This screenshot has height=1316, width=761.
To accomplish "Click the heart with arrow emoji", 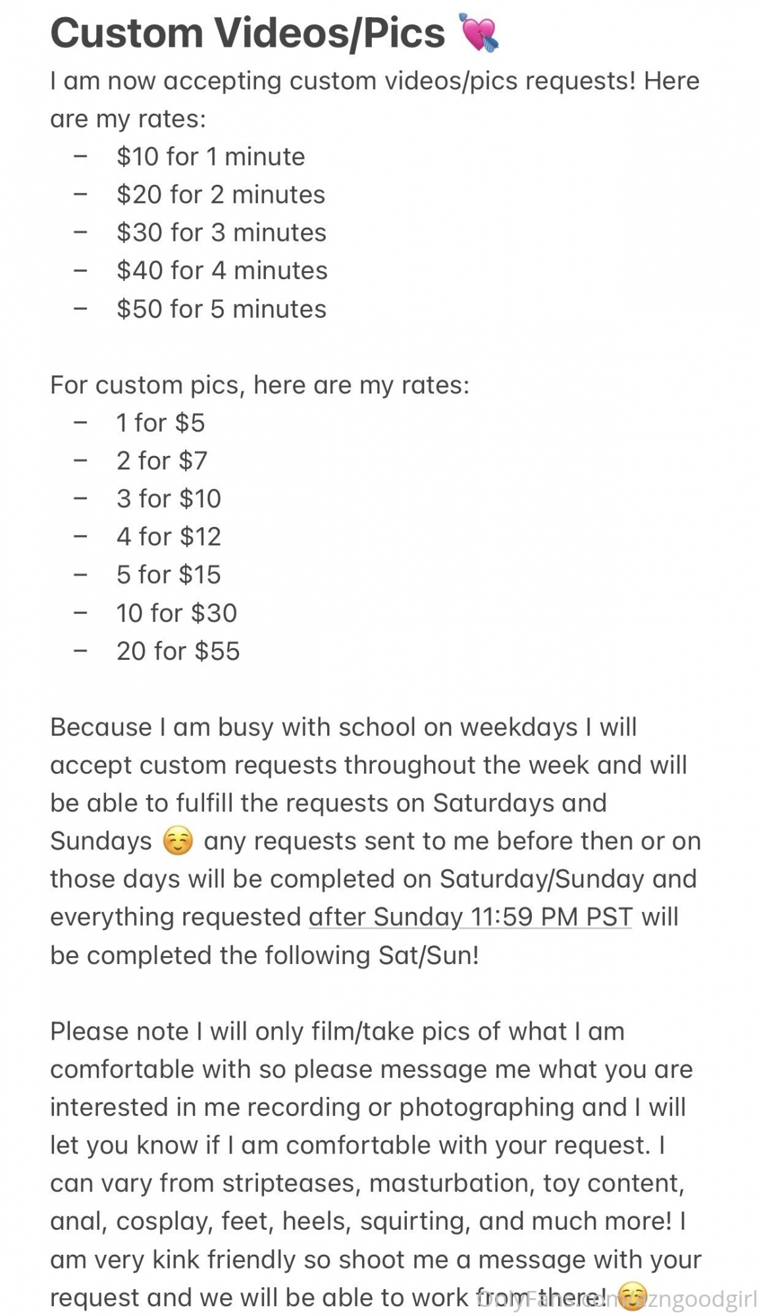I will (479, 33).
